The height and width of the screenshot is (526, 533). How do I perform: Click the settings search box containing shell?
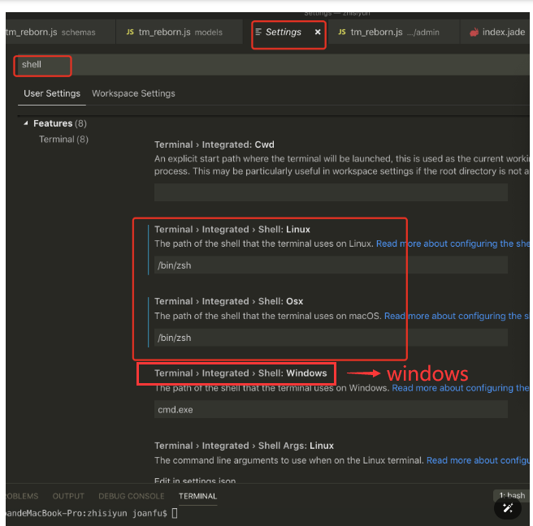272,64
